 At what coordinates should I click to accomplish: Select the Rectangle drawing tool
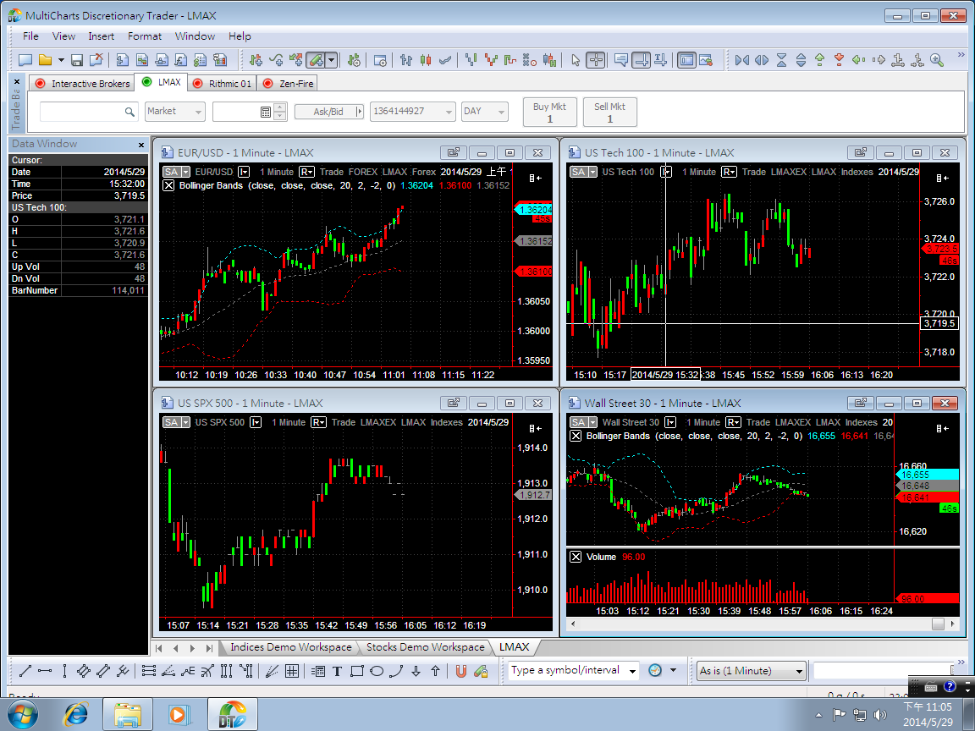click(x=357, y=671)
